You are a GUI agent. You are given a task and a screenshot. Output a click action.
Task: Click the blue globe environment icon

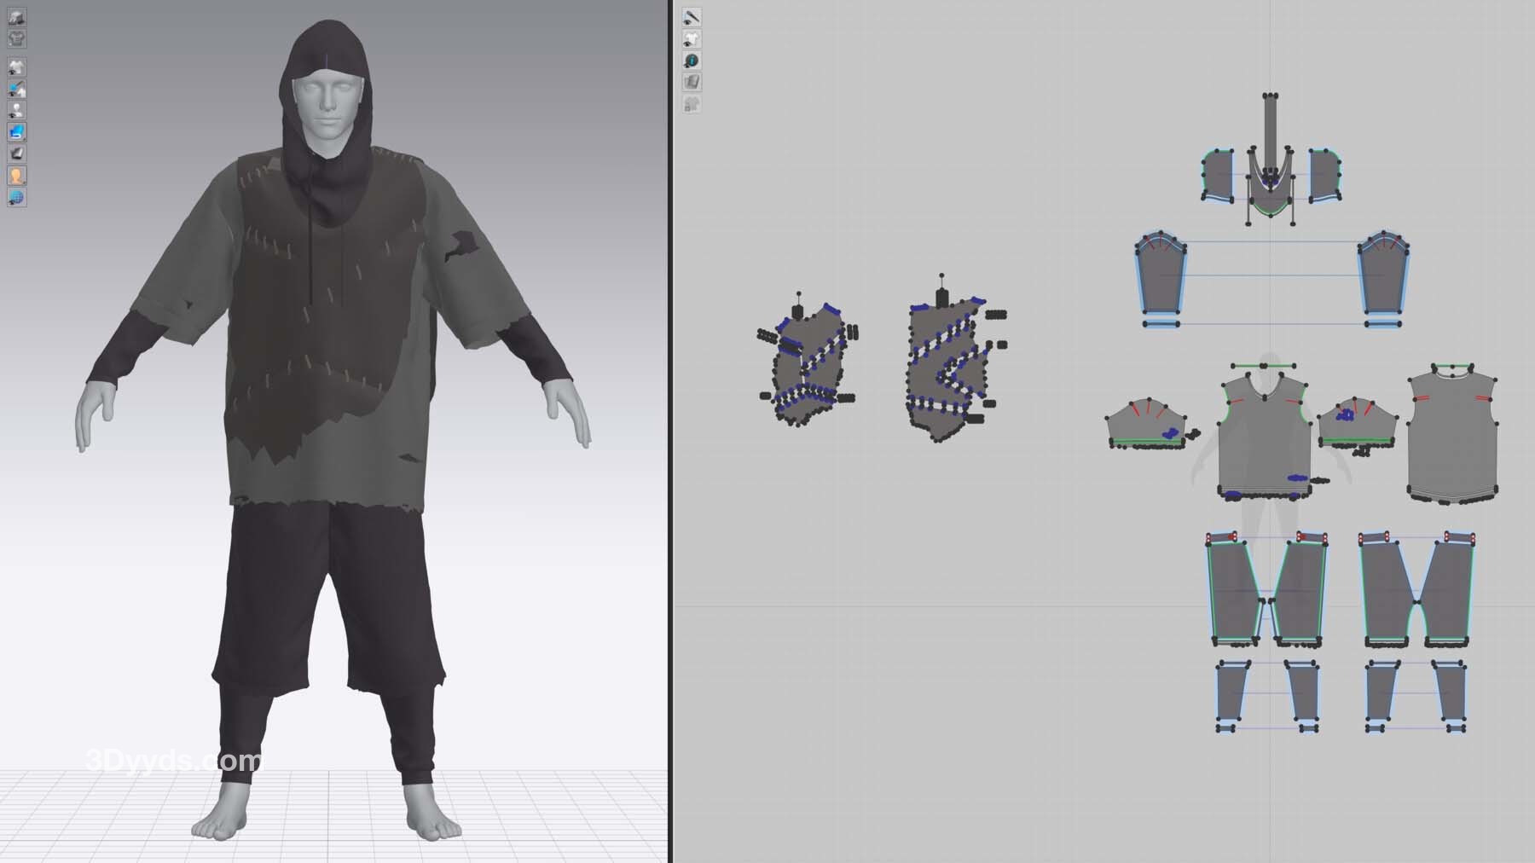tap(16, 198)
